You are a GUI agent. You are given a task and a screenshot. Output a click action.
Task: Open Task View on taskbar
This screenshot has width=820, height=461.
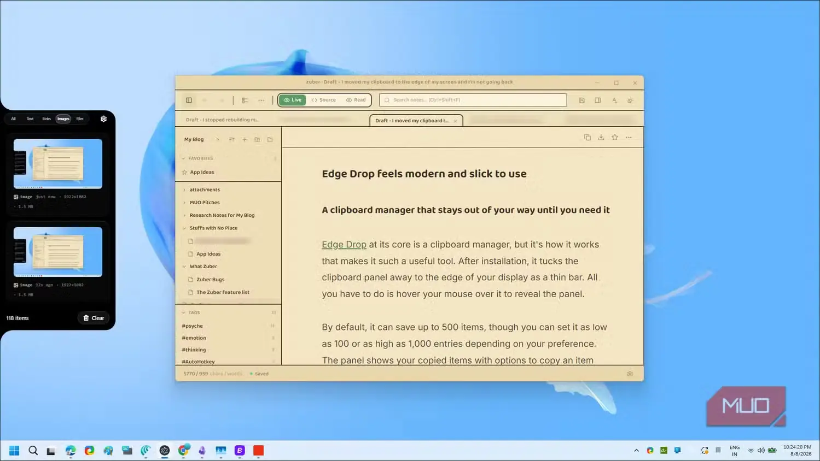click(51, 451)
